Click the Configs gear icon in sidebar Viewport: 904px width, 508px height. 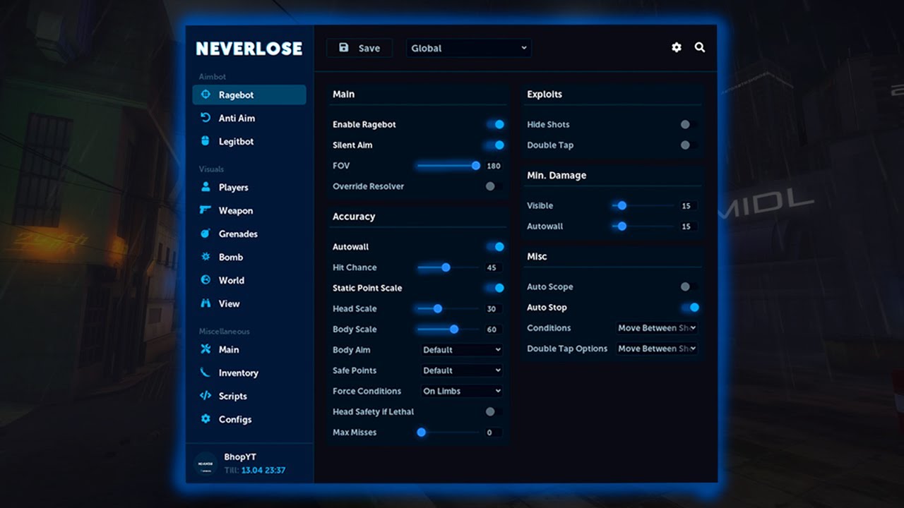pyautogui.click(x=206, y=419)
